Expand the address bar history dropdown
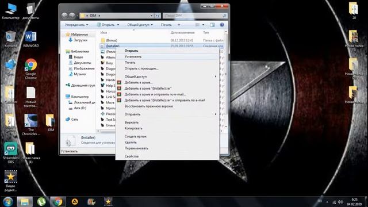Screen dimensions: 368x207 [x=151, y=16]
